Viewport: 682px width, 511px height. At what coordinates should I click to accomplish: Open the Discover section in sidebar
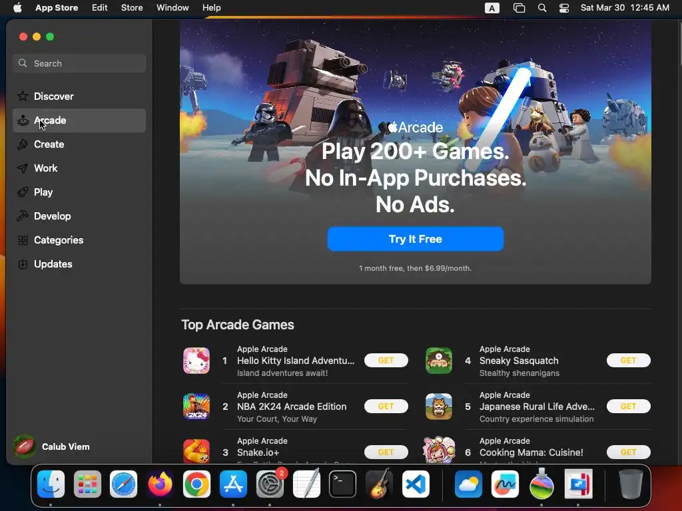[x=79, y=96]
